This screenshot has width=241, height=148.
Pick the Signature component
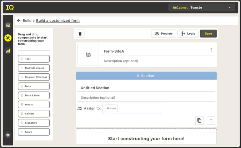pyautogui.click(x=34, y=123)
